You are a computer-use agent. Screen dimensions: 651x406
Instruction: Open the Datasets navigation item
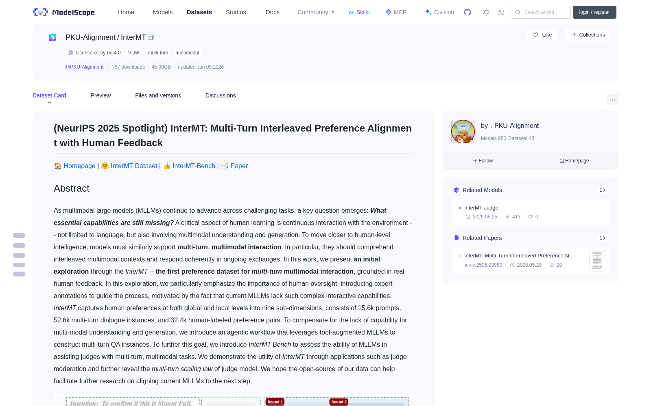click(x=199, y=12)
